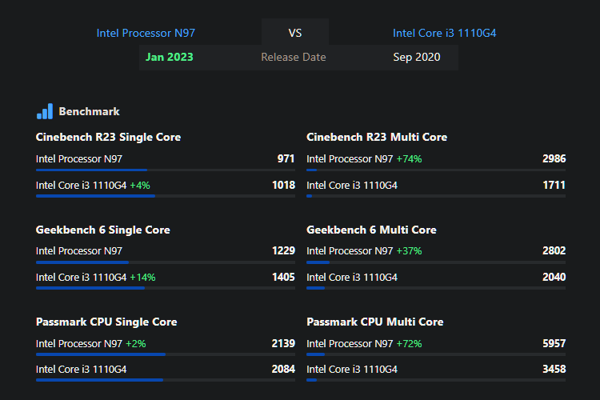Click i3 1110G4 label under Passmark Multi Core
Screen dimensions: 600x400
(x=352, y=369)
